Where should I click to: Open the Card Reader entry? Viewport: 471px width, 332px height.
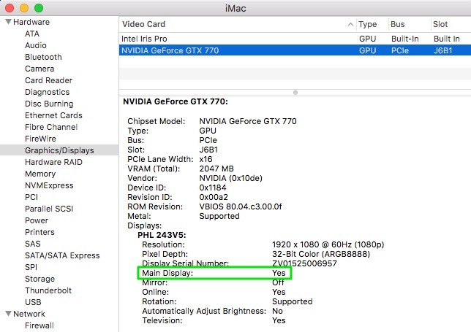[x=49, y=80]
